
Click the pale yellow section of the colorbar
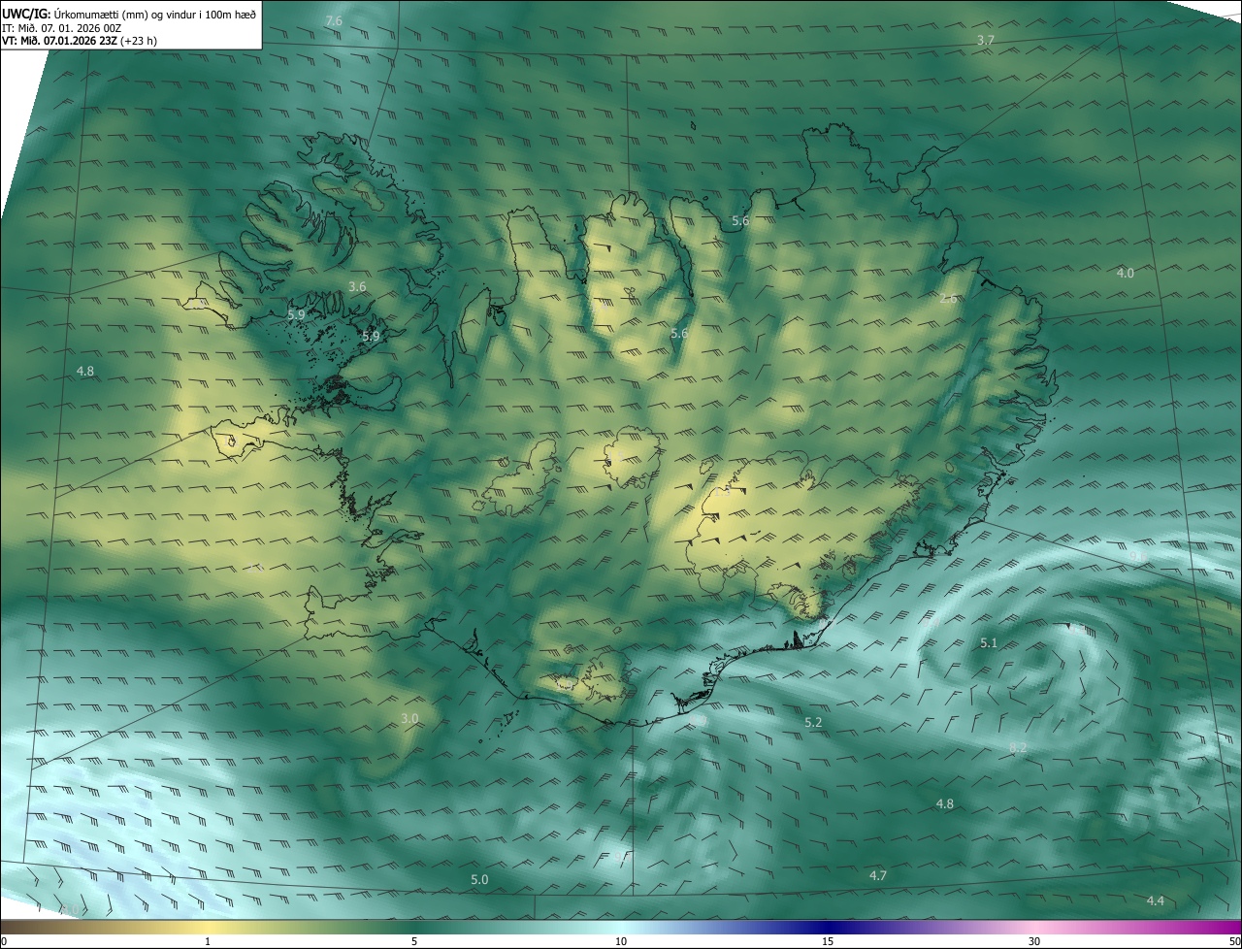[208, 927]
